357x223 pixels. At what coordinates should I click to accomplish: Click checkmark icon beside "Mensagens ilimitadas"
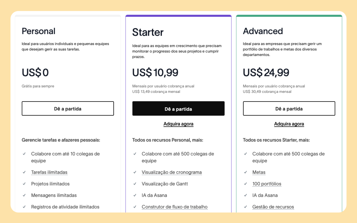click(x=24, y=195)
